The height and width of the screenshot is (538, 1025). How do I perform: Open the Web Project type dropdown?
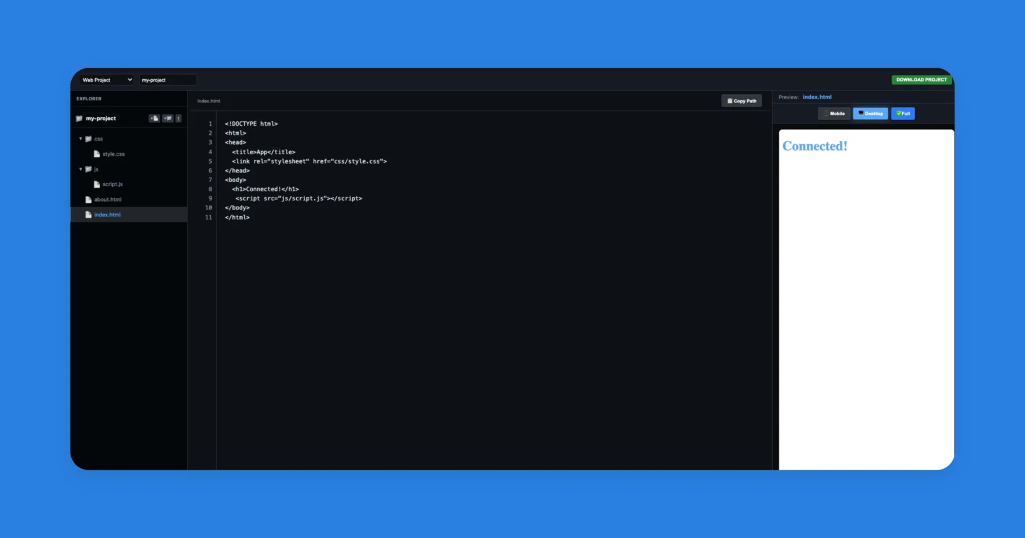[107, 80]
